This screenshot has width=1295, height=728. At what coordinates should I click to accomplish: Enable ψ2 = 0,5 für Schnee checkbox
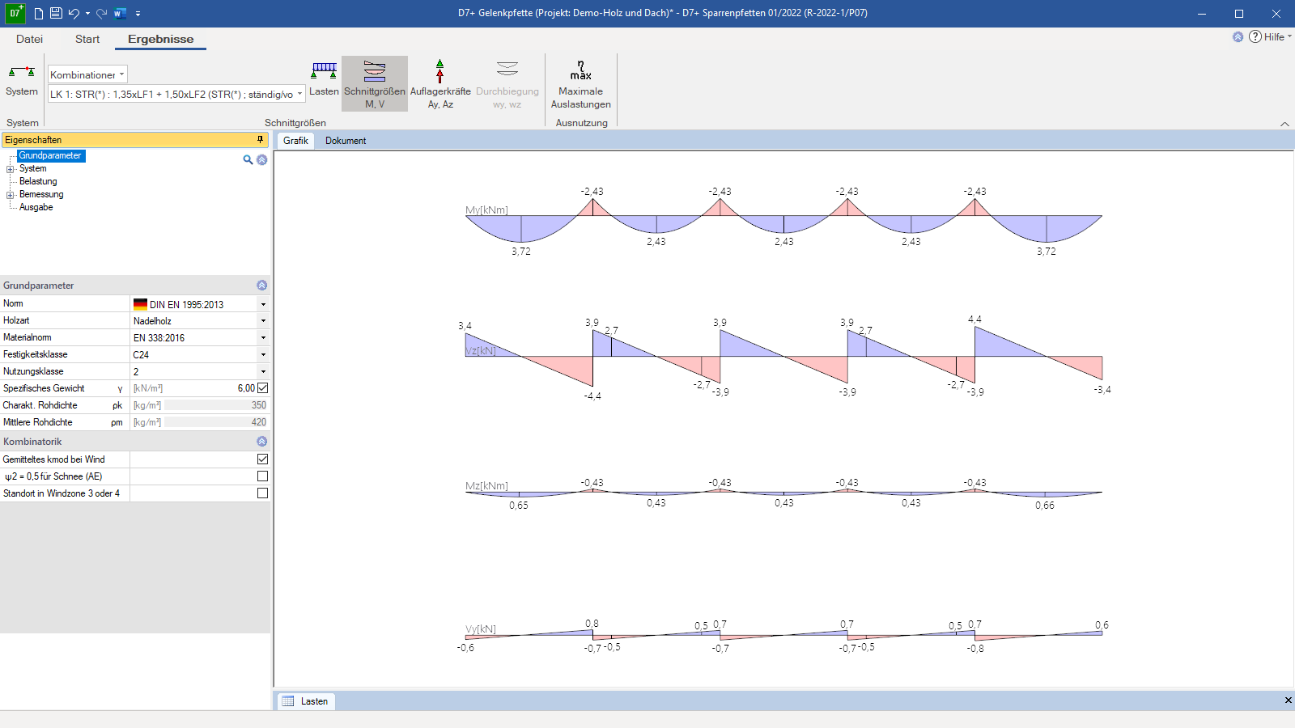262,476
